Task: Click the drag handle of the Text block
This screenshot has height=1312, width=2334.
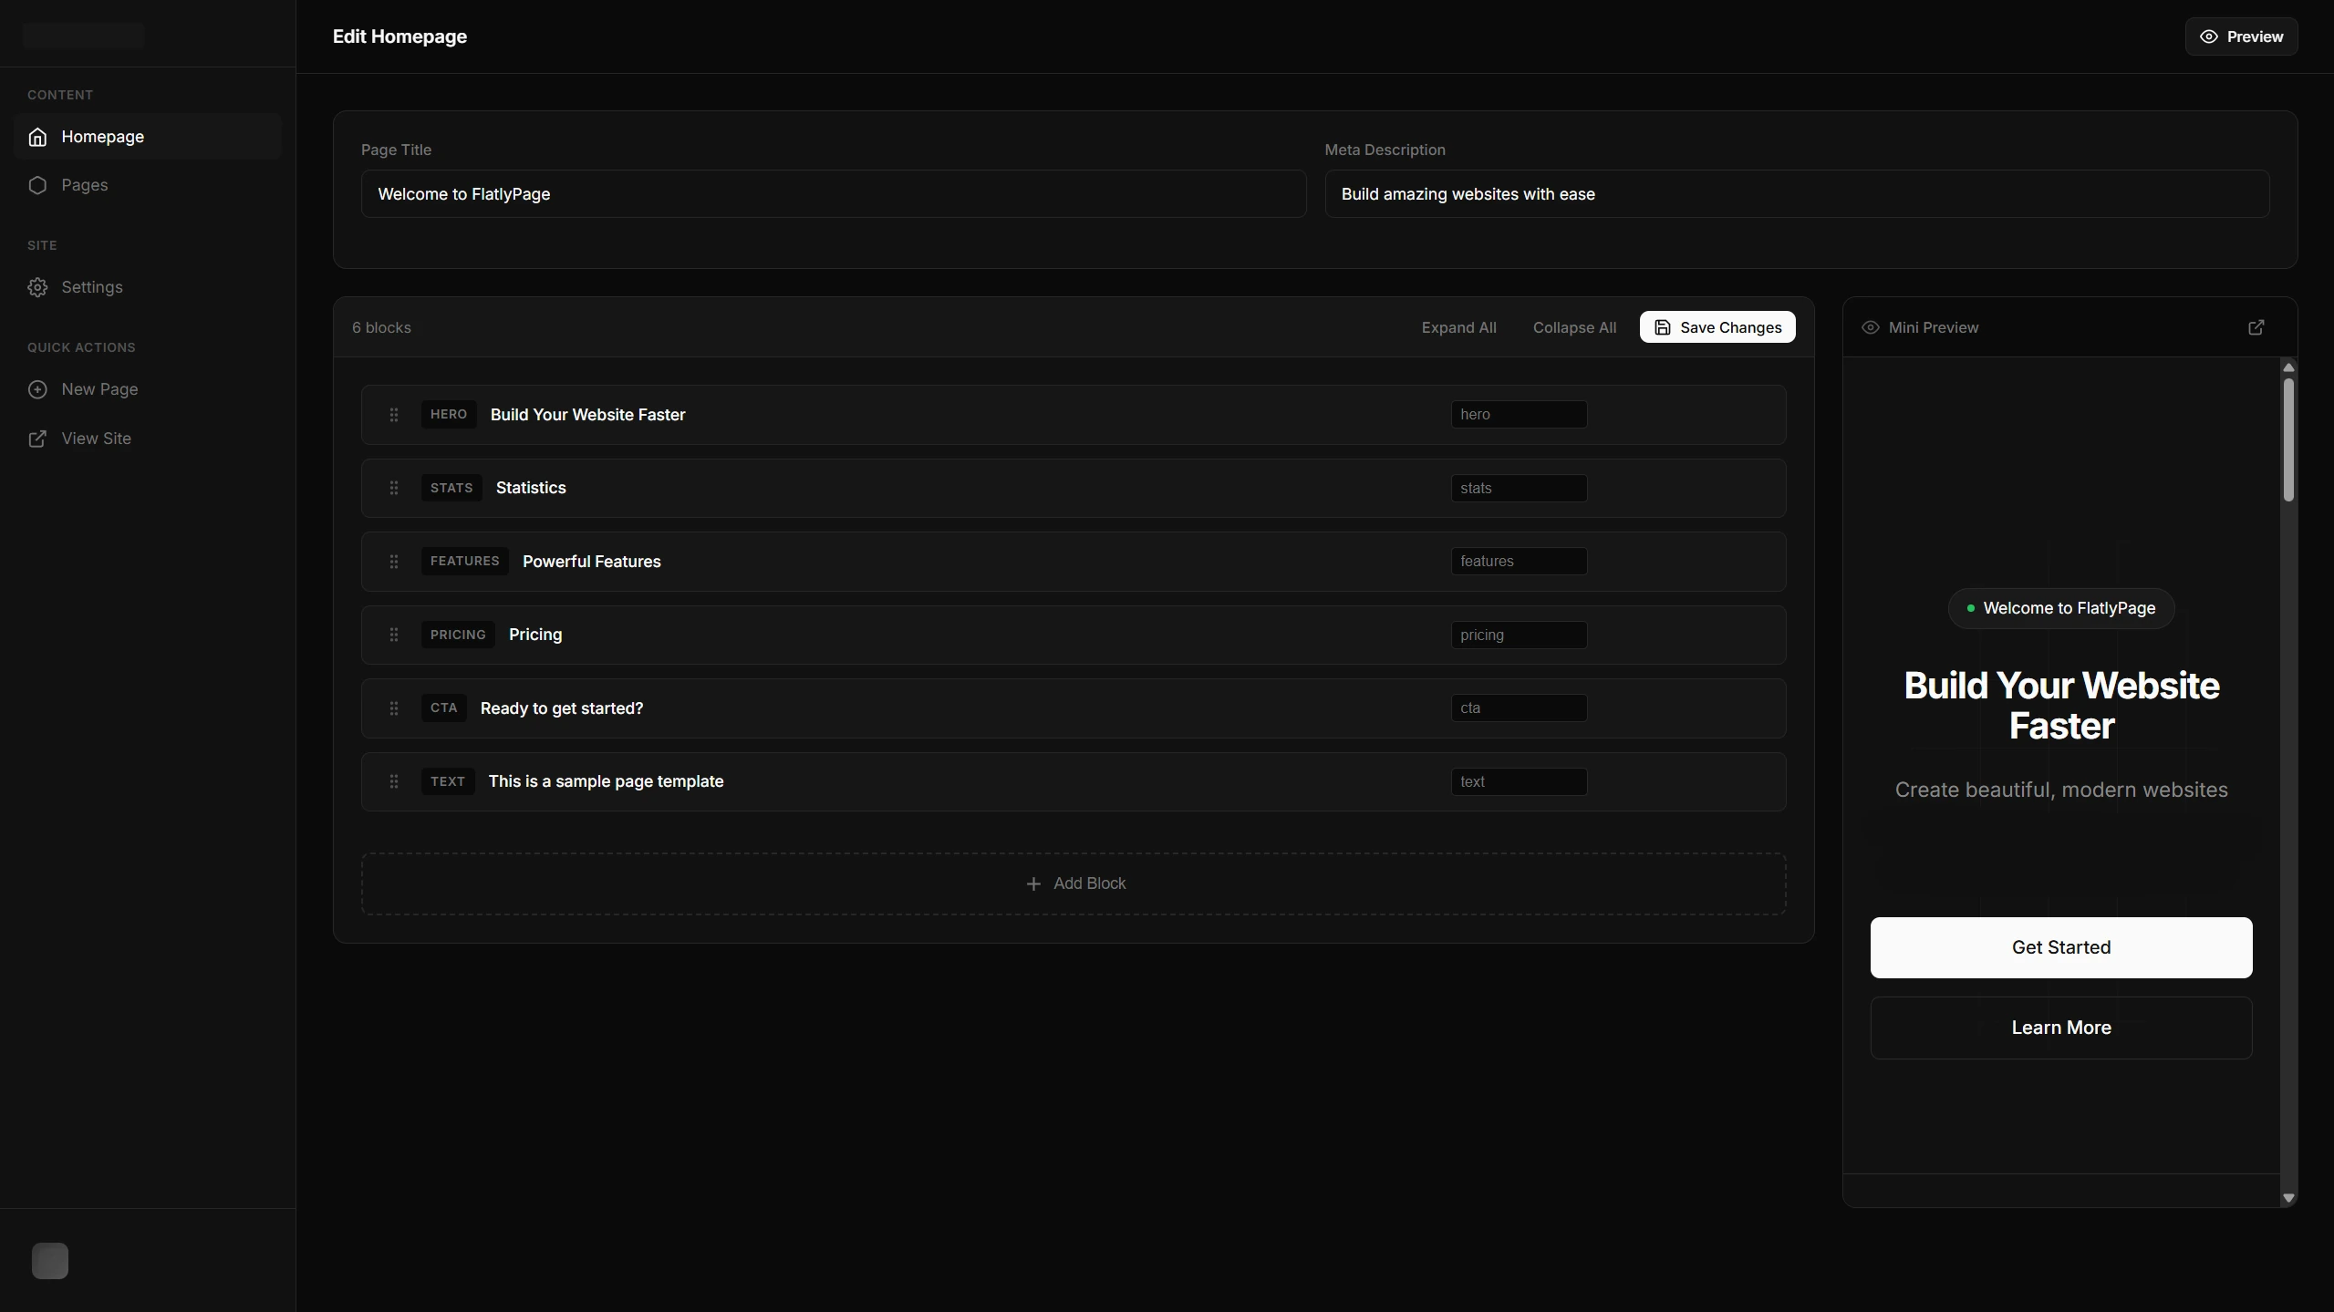Action: [394, 781]
